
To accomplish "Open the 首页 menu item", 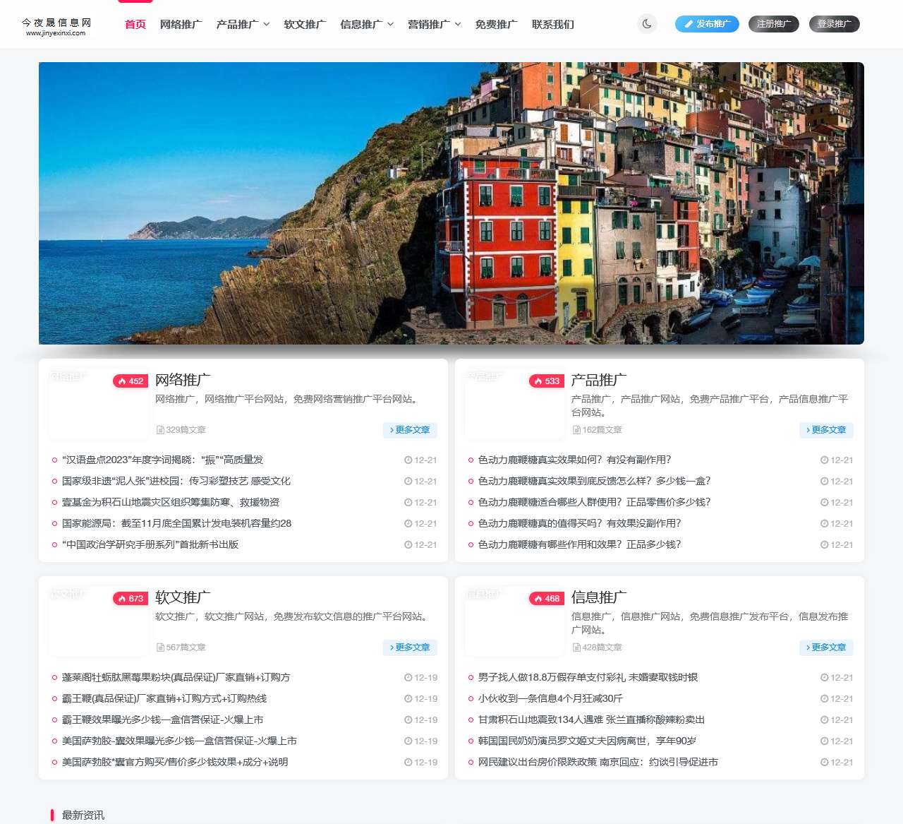I will 135,24.
